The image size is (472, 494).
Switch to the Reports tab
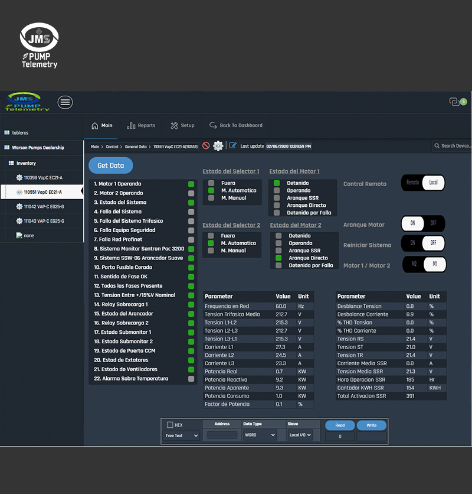pyautogui.click(x=141, y=125)
